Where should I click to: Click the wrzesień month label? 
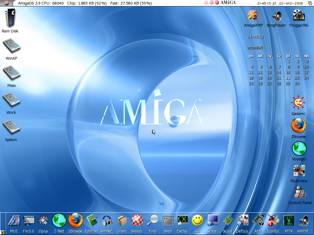coord(255,47)
